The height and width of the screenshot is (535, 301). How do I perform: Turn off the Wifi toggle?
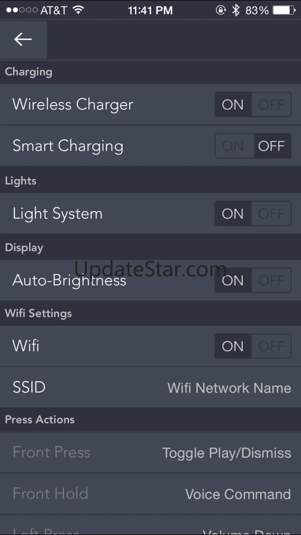click(271, 346)
